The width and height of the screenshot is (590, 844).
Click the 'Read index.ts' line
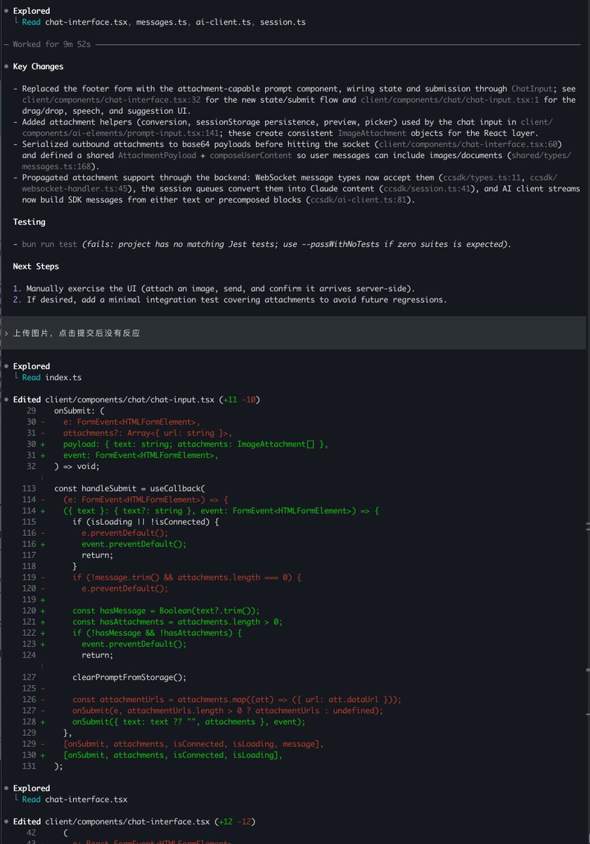coord(51,377)
